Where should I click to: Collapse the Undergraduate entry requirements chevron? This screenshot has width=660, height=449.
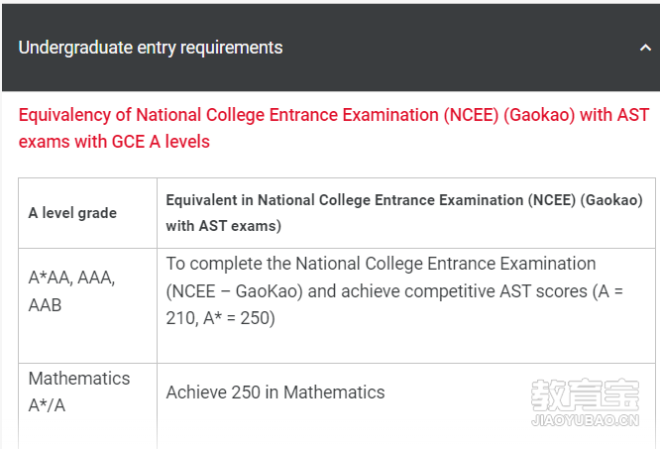645,48
